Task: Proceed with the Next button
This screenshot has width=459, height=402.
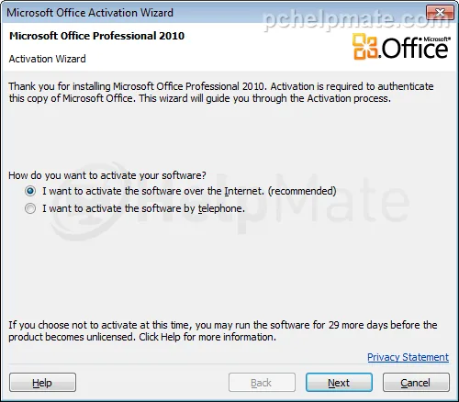Action: 339,383
